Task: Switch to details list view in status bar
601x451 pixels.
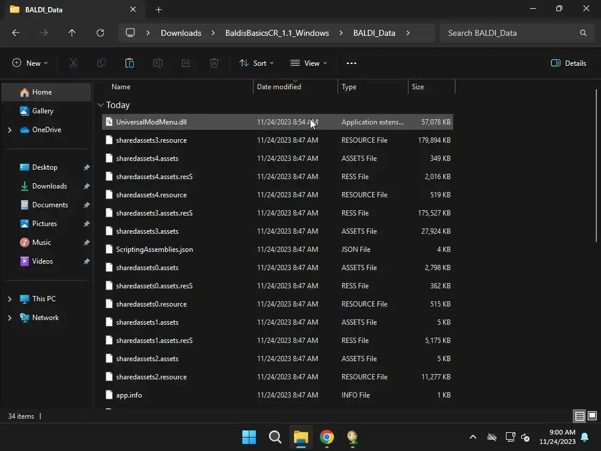Action: [x=579, y=416]
